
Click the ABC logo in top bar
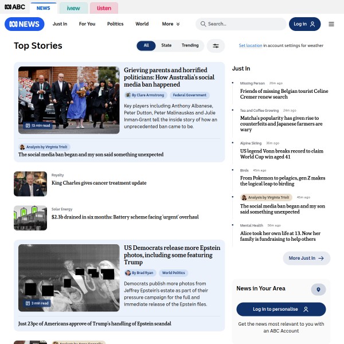click(15, 7)
